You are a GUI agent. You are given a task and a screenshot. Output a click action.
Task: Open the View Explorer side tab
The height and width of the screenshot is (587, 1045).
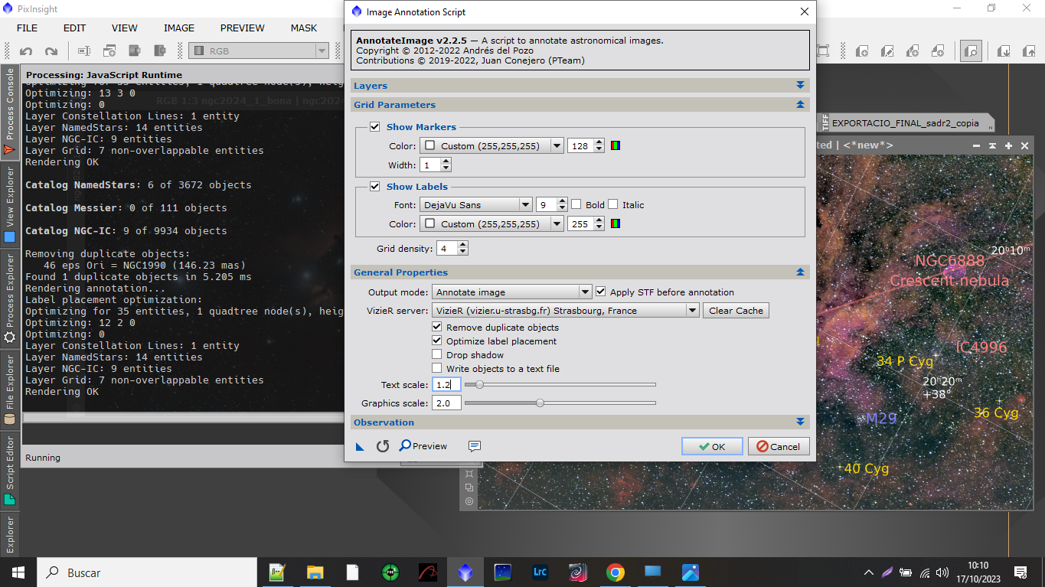[x=10, y=205]
